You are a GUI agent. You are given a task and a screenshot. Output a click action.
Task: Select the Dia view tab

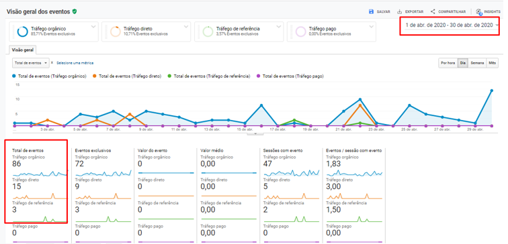[x=462, y=63]
